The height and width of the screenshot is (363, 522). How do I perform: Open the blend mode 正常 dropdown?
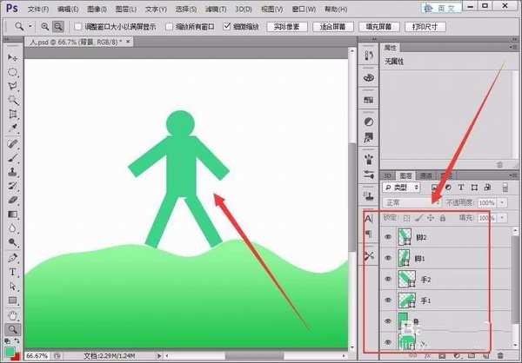coord(411,202)
